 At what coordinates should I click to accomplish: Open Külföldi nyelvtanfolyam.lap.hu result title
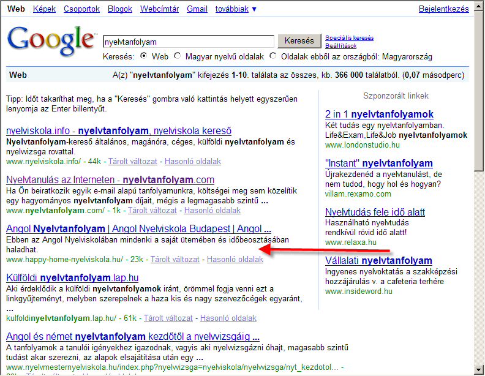point(72,277)
